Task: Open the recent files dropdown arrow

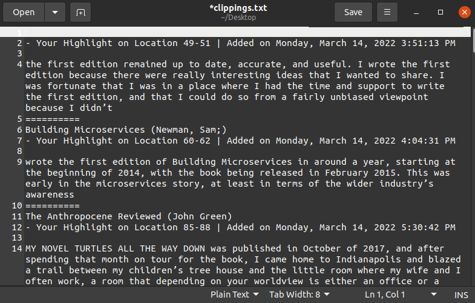Action: click(x=55, y=12)
